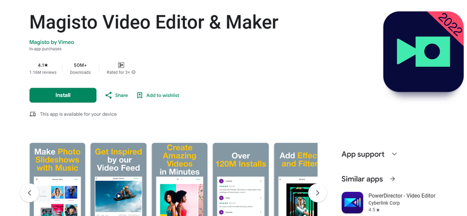Image resolution: width=467 pixels, height=216 pixels.
Task: Click the 3+ content rating badge
Action: (121, 65)
